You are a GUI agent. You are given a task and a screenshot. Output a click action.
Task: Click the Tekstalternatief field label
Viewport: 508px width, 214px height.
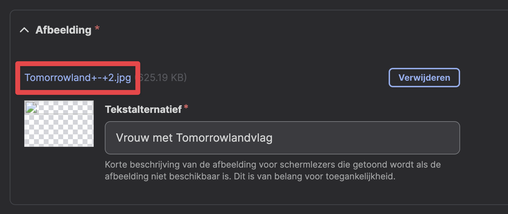tap(143, 109)
